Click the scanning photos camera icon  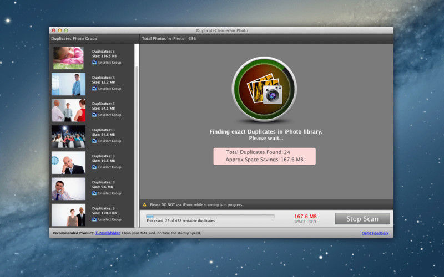pyautogui.click(x=264, y=89)
